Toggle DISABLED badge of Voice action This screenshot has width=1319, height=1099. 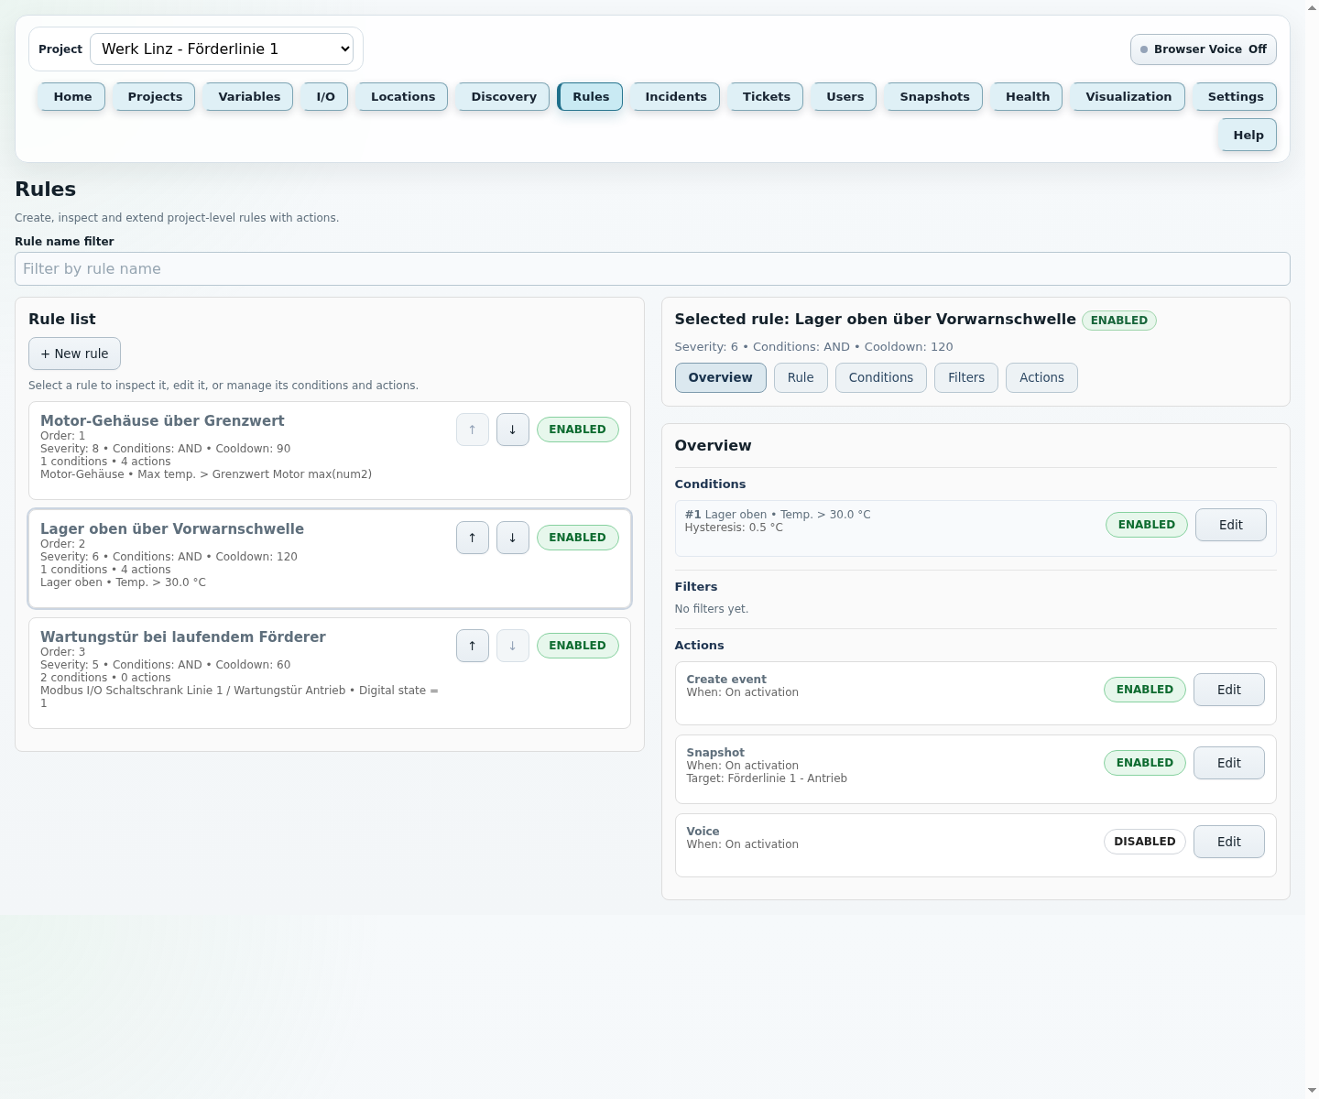click(1144, 842)
